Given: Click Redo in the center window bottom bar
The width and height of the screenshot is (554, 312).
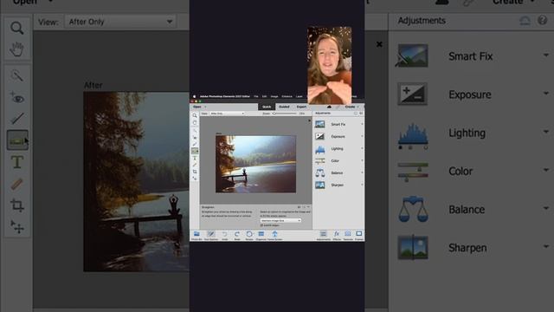Looking at the screenshot, I should point(237,235).
